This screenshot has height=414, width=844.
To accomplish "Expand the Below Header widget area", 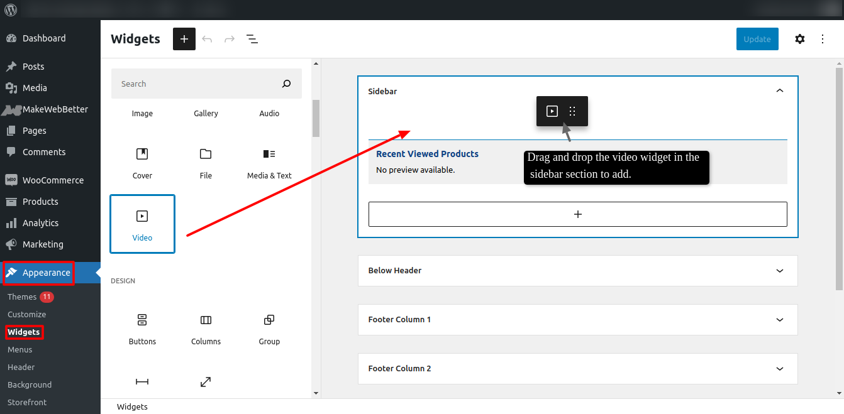I will 780,271.
